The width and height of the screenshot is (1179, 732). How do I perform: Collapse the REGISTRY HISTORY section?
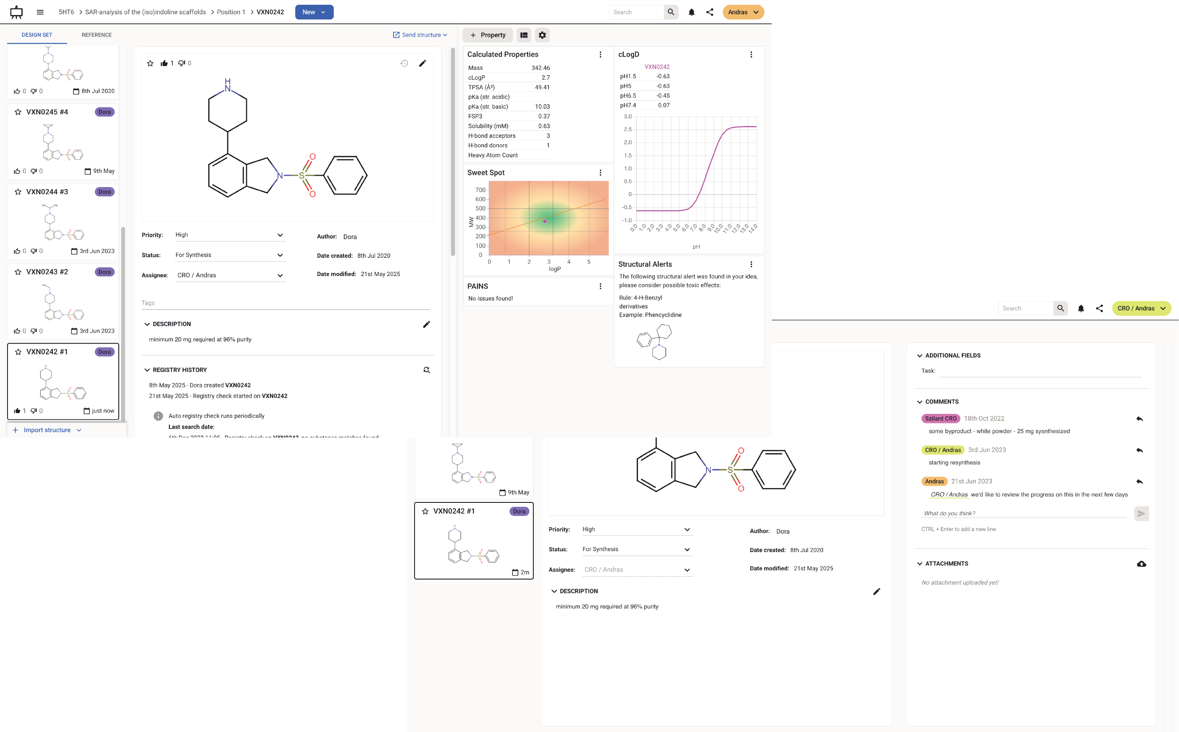(147, 370)
